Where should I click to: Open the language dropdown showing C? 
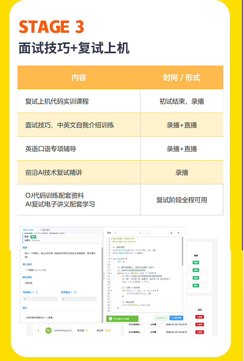pos(125,233)
